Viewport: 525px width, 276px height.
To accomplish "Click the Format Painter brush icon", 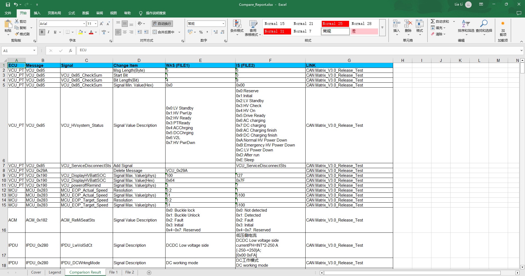I will 17,34.
